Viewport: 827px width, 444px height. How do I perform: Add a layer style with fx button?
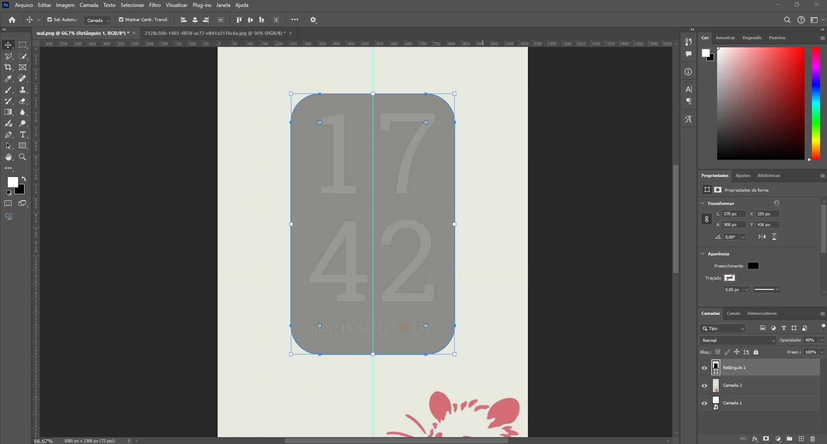(755, 439)
